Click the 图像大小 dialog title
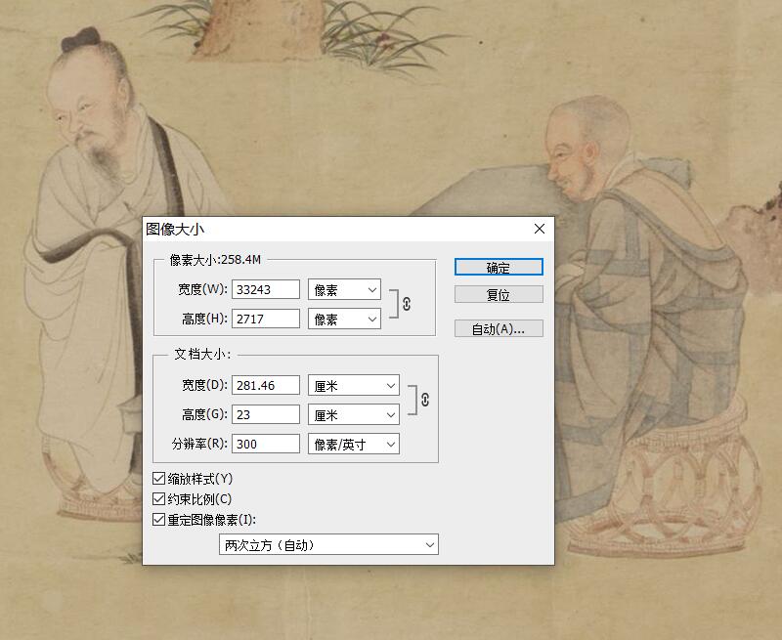Image resolution: width=782 pixels, height=640 pixels. tap(175, 230)
